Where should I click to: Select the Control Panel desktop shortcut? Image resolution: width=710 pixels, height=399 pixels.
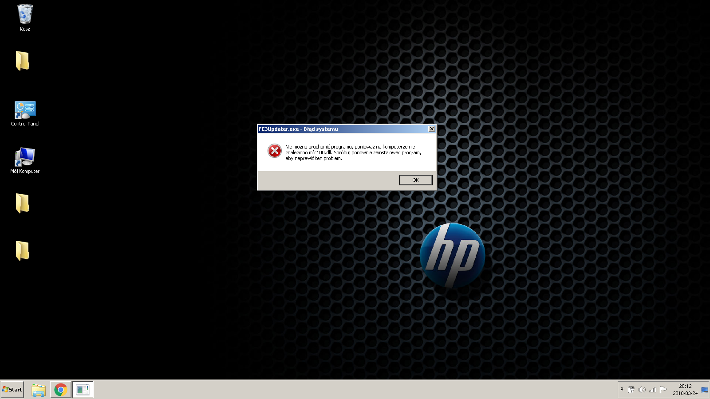tap(25, 113)
